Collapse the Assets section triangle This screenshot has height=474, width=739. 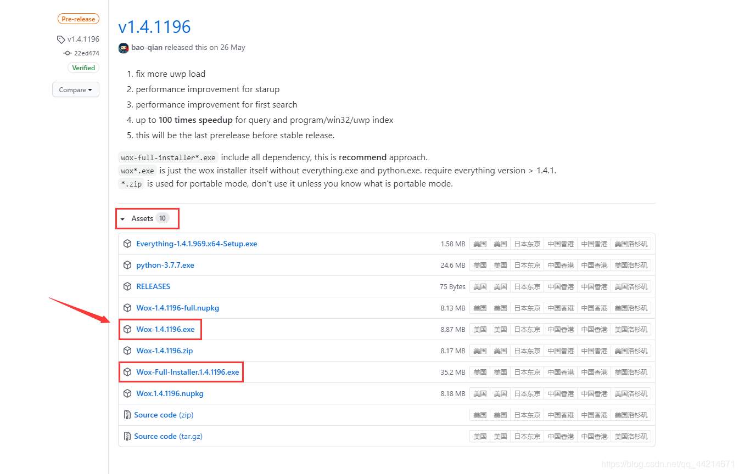tap(122, 219)
